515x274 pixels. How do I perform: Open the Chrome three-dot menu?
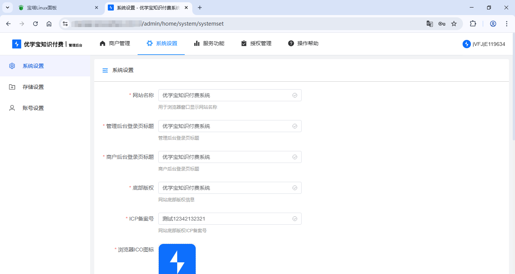(507, 23)
